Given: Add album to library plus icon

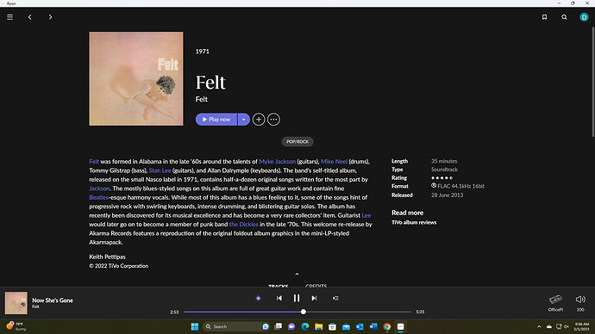Looking at the screenshot, I should coord(259,120).
